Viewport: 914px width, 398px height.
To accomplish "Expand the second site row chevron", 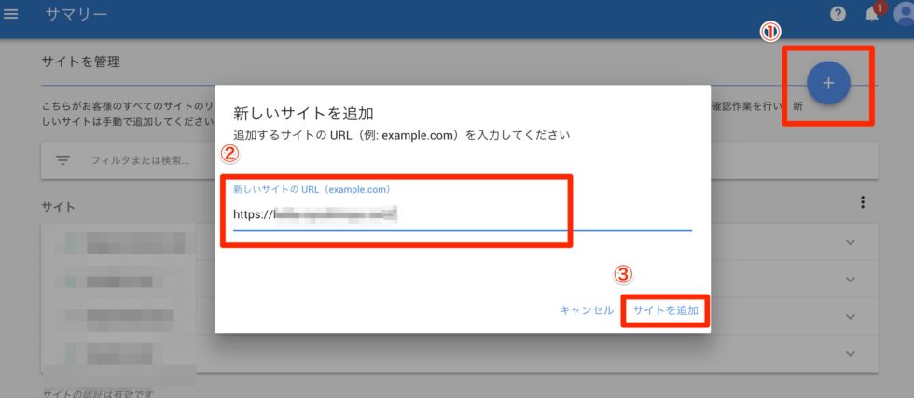I will coord(850,280).
